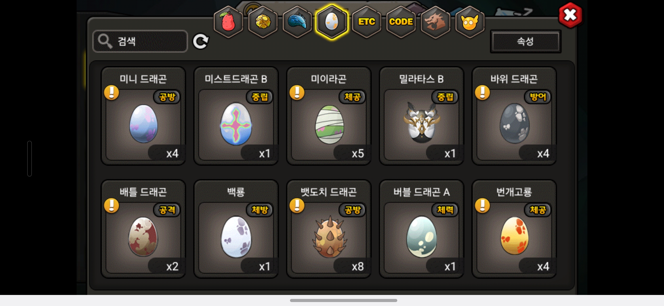The width and height of the screenshot is (664, 306).
Task: Click alert badge on 바위 드래곤
Action: click(x=482, y=93)
